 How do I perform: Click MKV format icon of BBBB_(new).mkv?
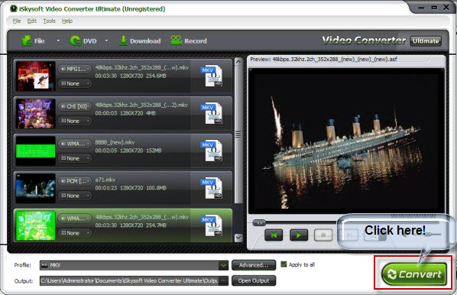point(212,151)
